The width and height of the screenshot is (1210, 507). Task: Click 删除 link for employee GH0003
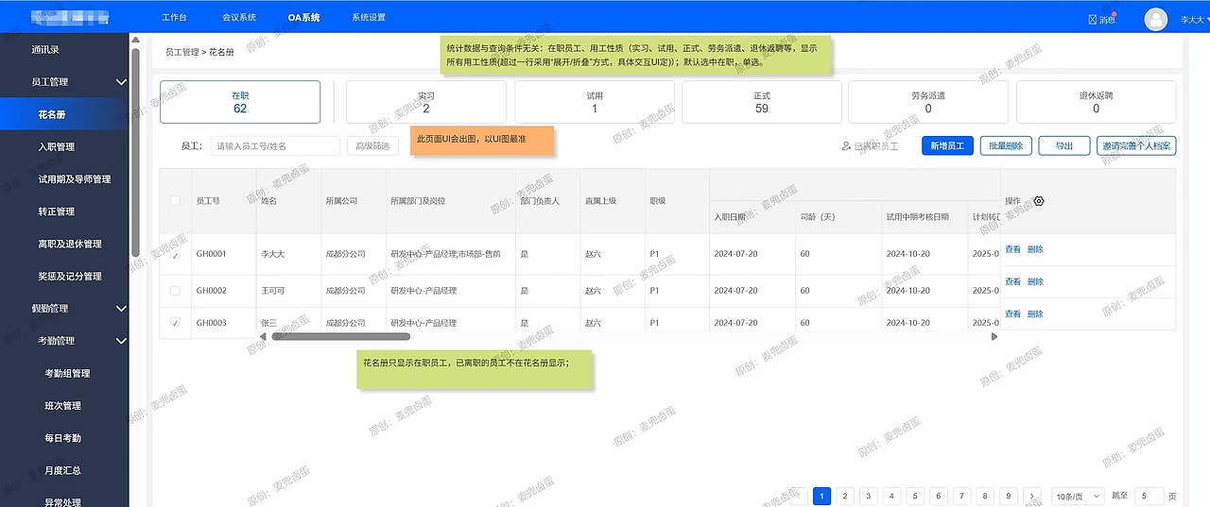pyautogui.click(x=1035, y=313)
